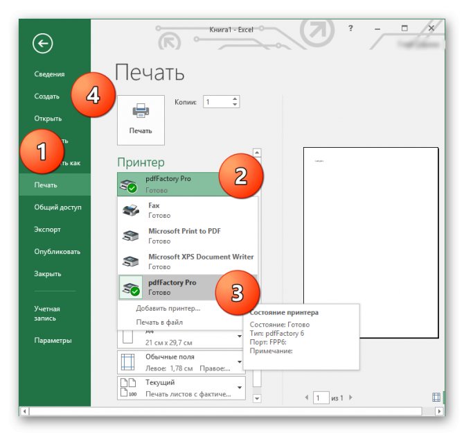Click the Microsoft XPS Document Writer icon
Screen dimensions: 464x435
130,262
